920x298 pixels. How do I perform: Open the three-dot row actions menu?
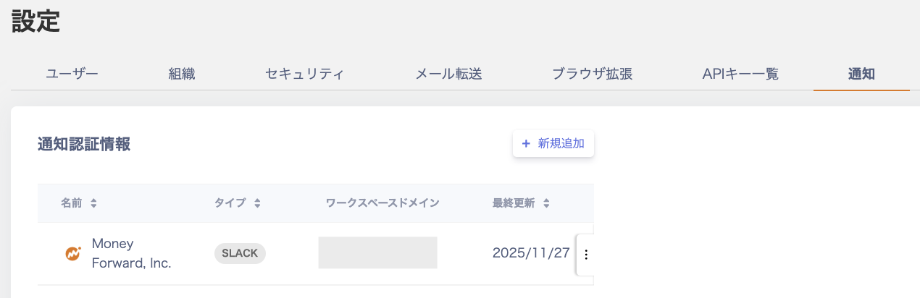[x=586, y=255]
